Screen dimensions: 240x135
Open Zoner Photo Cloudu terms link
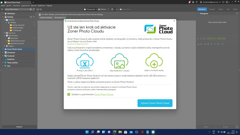click(x=104, y=94)
